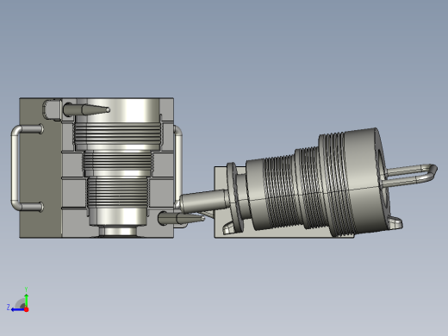Click the smooth cylindrical cavity atop block
This screenshot has height=336, width=448.
click(118, 110)
